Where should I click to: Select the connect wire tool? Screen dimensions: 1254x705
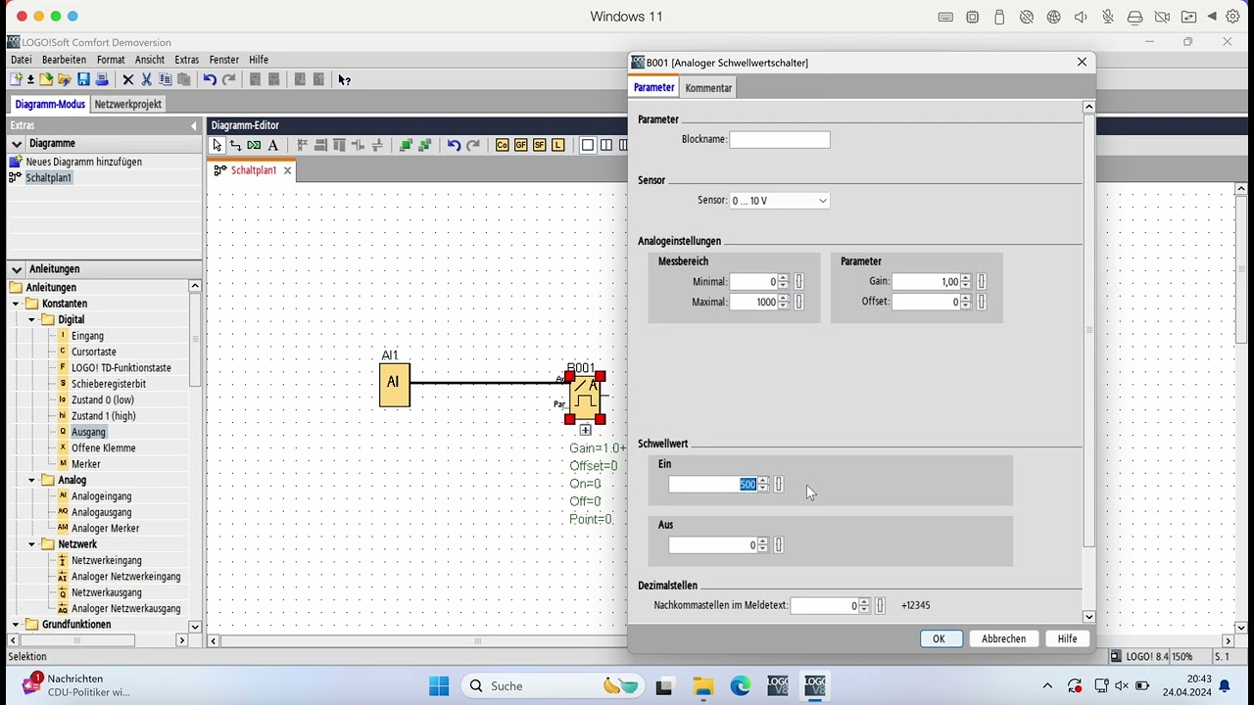[235, 145]
